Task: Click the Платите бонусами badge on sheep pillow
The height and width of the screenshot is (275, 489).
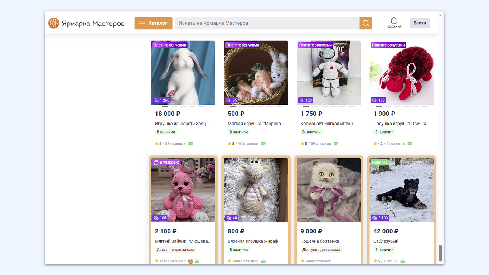Action: tap(388, 45)
